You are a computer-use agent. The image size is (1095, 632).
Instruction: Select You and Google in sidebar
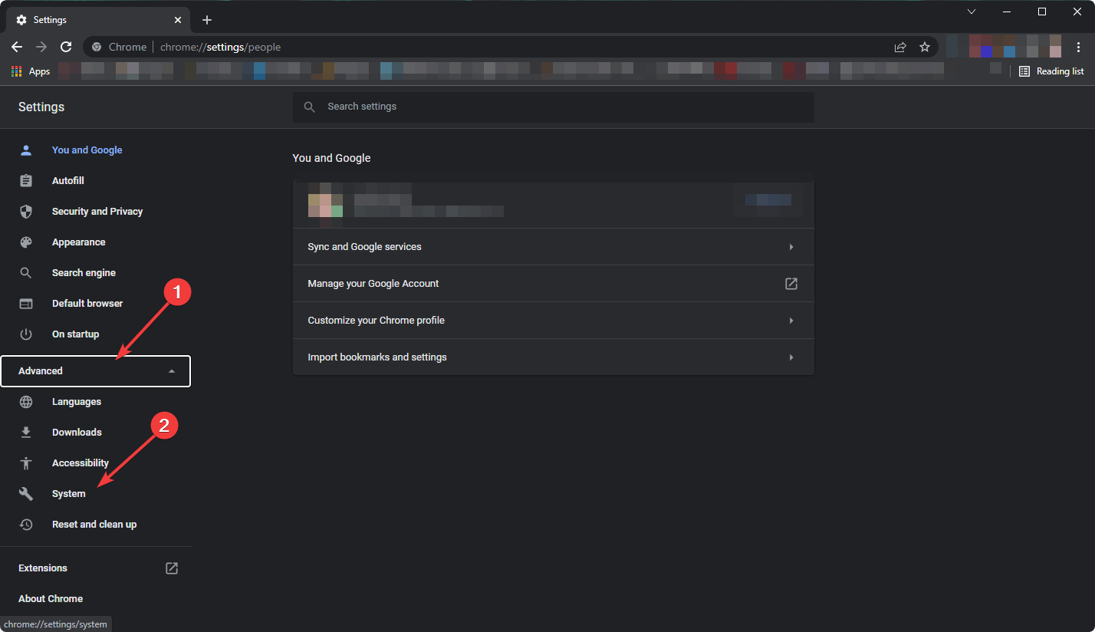pos(87,150)
